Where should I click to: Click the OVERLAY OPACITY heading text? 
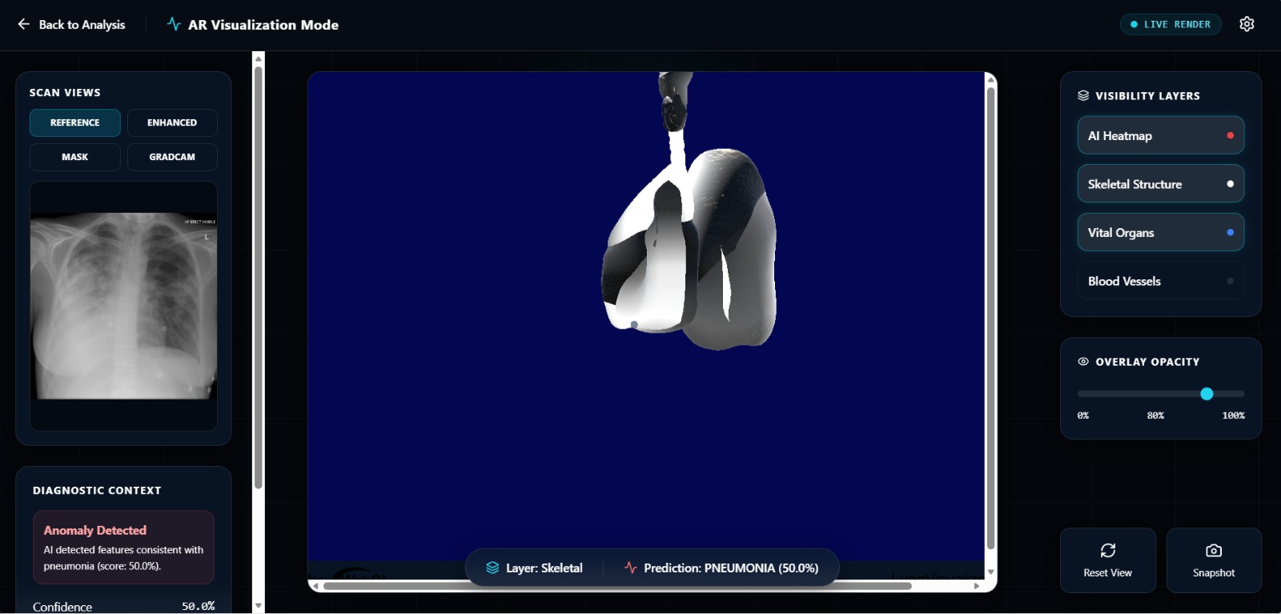1147,362
